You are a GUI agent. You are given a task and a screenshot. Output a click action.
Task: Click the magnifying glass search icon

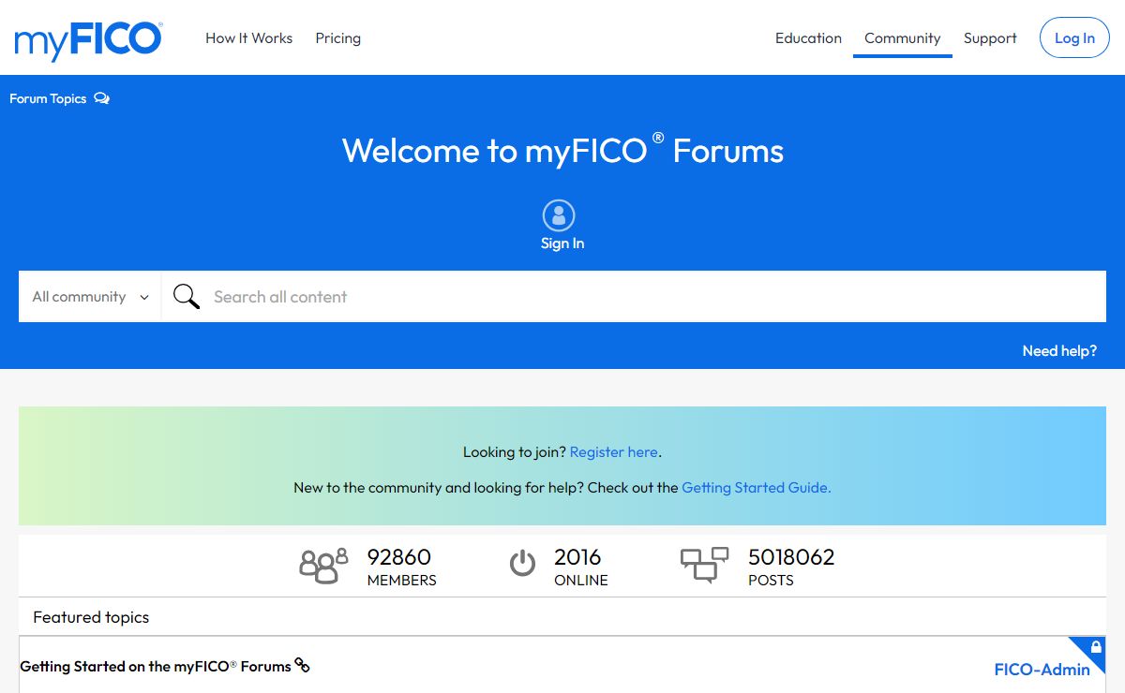point(187,297)
